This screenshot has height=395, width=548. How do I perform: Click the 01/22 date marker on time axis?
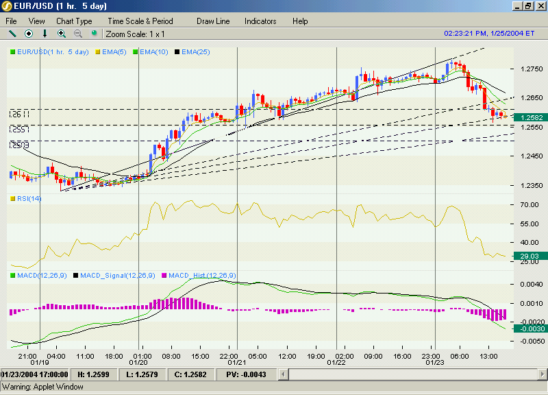point(336,363)
